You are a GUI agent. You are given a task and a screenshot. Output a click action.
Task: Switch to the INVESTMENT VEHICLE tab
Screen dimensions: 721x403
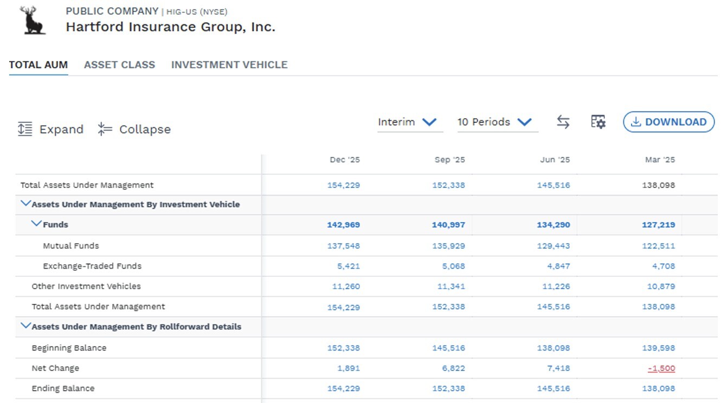point(229,65)
